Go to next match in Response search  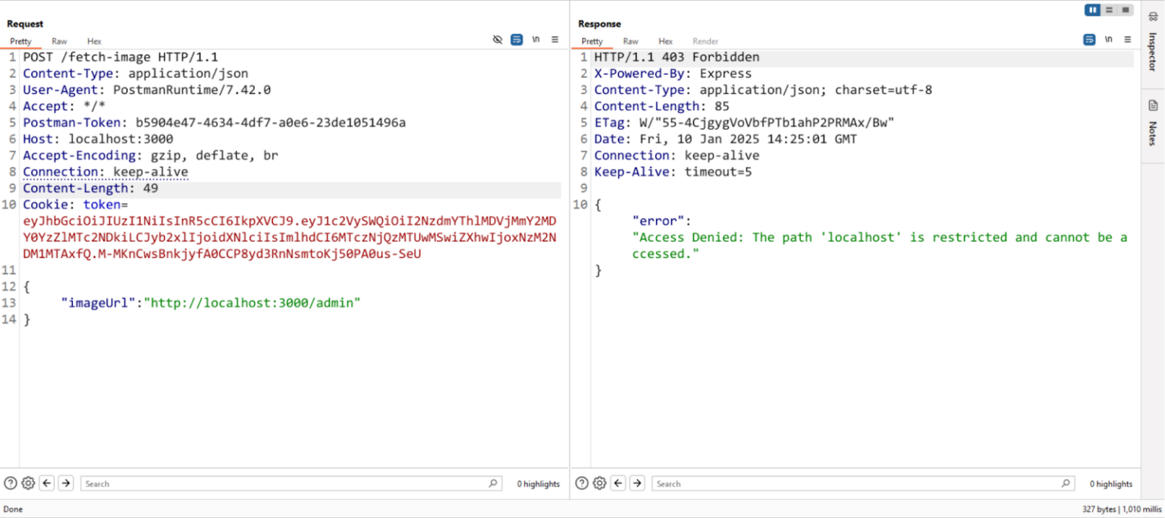(x=637, y=483)
